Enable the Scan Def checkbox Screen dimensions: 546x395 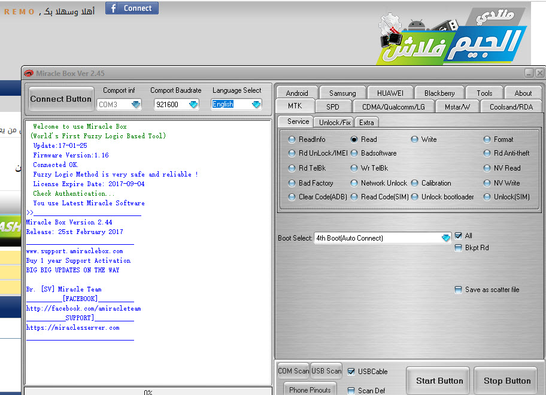(x=351, y=390)
